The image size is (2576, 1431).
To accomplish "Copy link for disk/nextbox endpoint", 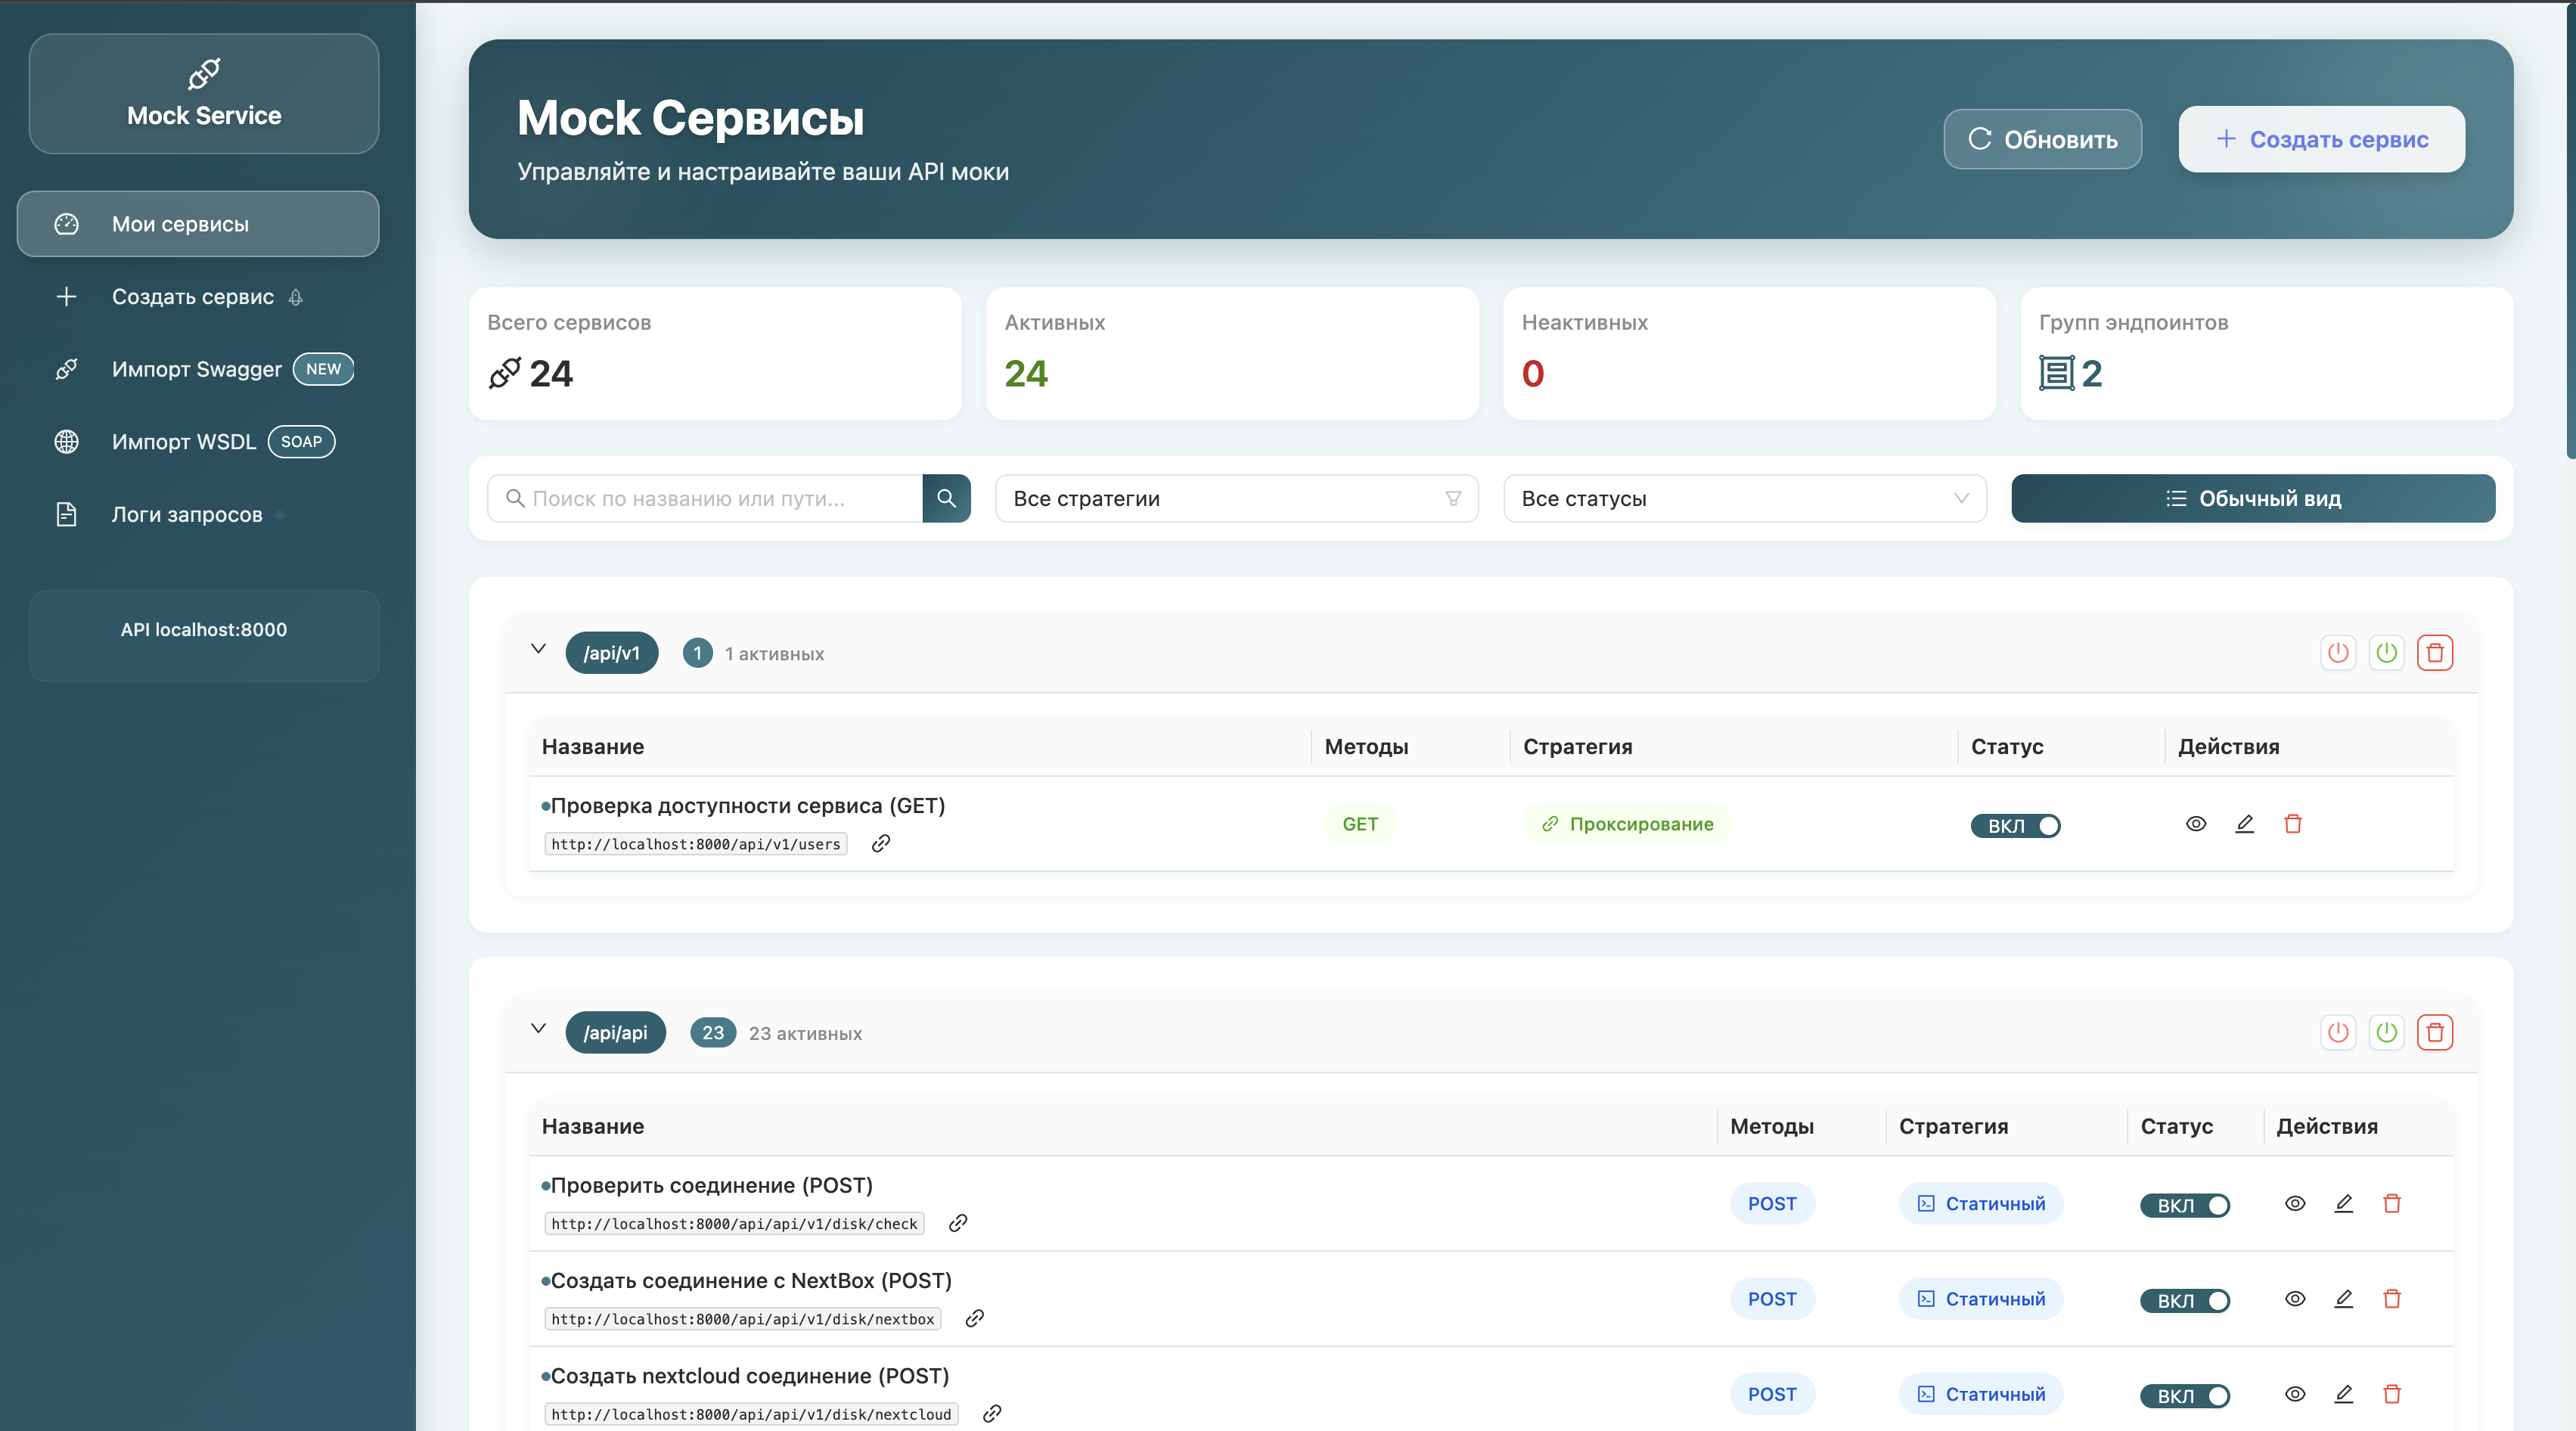I will (x=974, y=1318).
